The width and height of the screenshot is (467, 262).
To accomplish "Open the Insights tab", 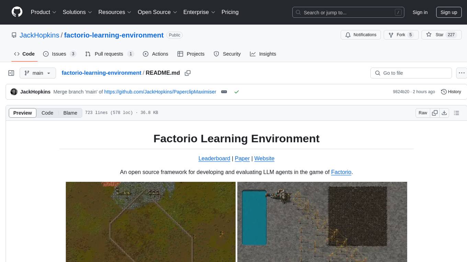I will coord(263,54).
